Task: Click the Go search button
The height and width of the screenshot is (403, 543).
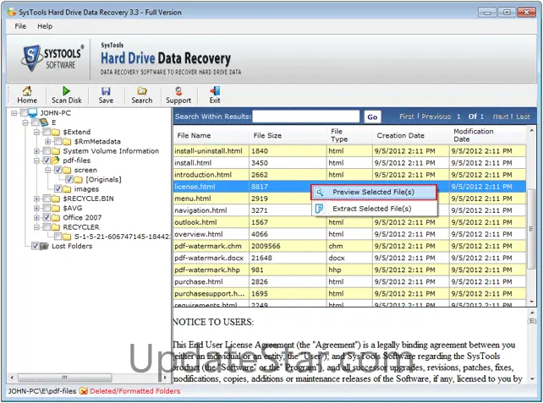Action: click(x=372, y=117)
